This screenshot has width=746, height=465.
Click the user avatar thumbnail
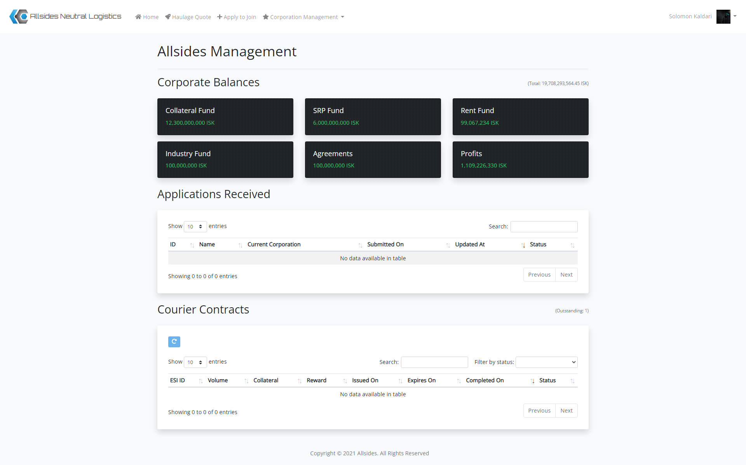point(723,16)
